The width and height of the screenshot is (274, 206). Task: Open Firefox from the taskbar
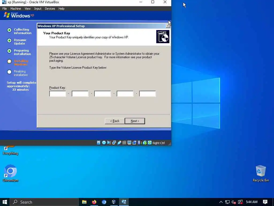click(x=94, y=202)
